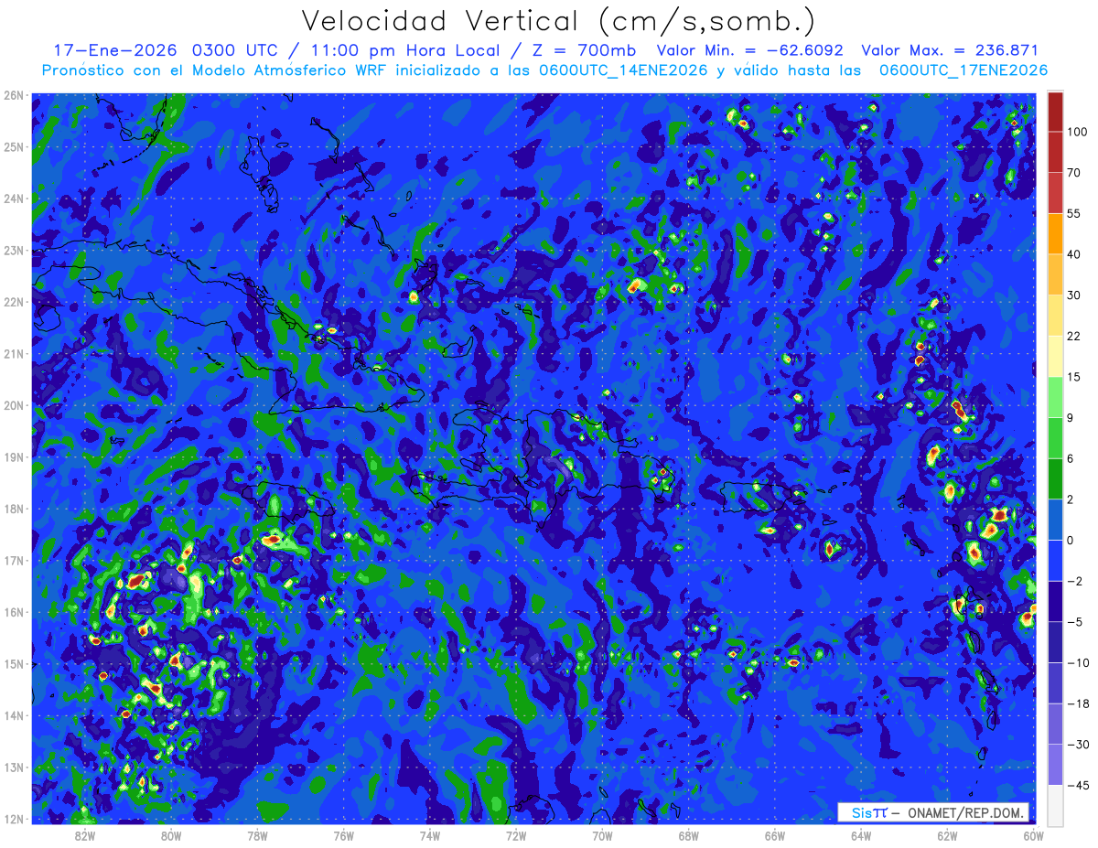Click the dark green swatch between 2 and 6
This screenshot has height=848, width=1098.
[1055, 478]
